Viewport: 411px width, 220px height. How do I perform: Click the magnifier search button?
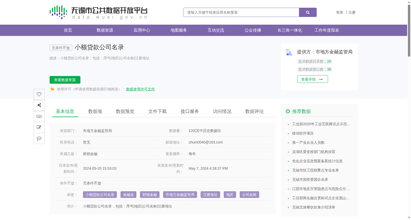[308, 12]
